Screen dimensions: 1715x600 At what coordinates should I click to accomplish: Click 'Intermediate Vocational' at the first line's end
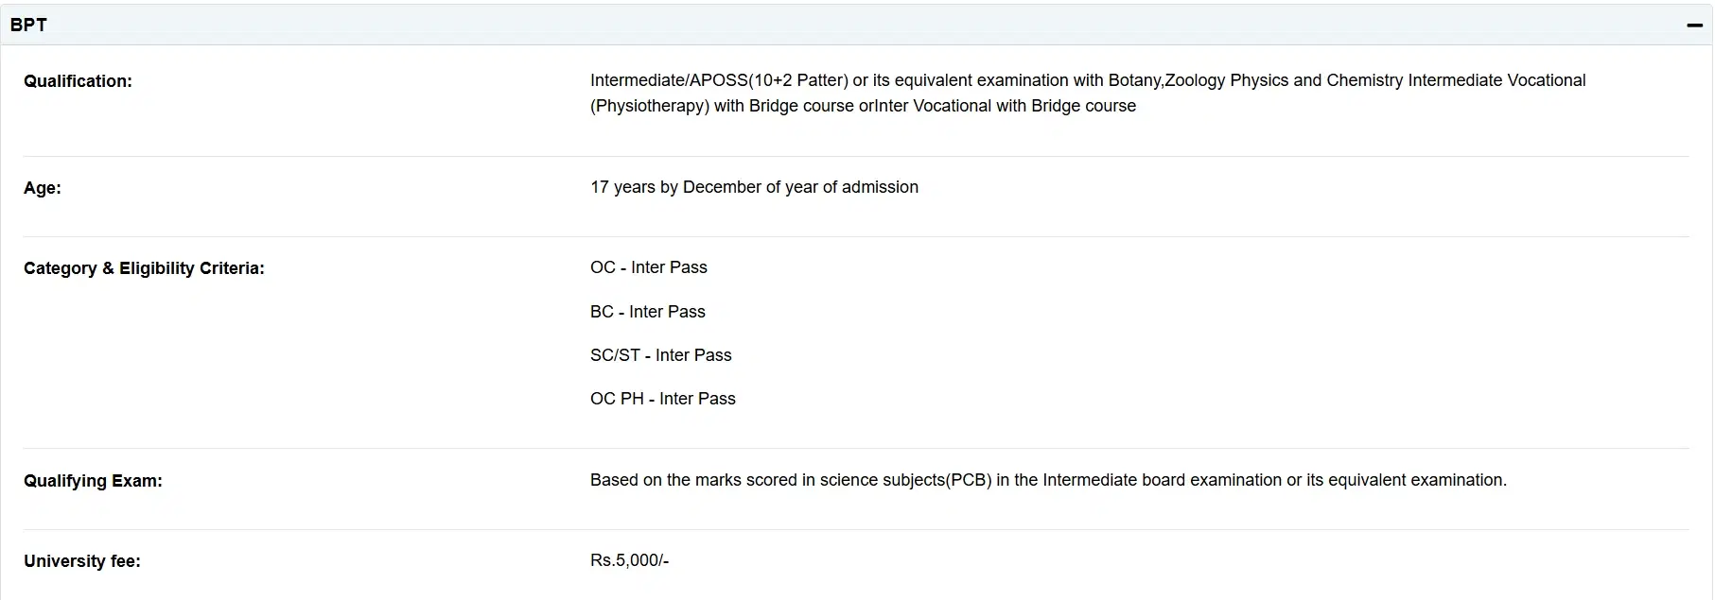(1496, 80)
